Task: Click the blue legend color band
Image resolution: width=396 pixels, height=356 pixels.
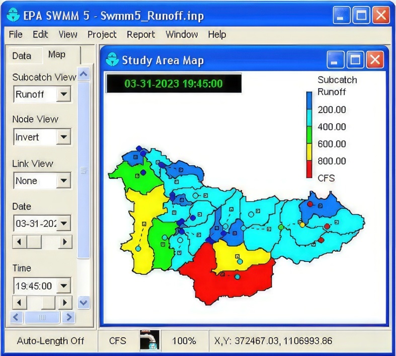Action: point(309,100)
